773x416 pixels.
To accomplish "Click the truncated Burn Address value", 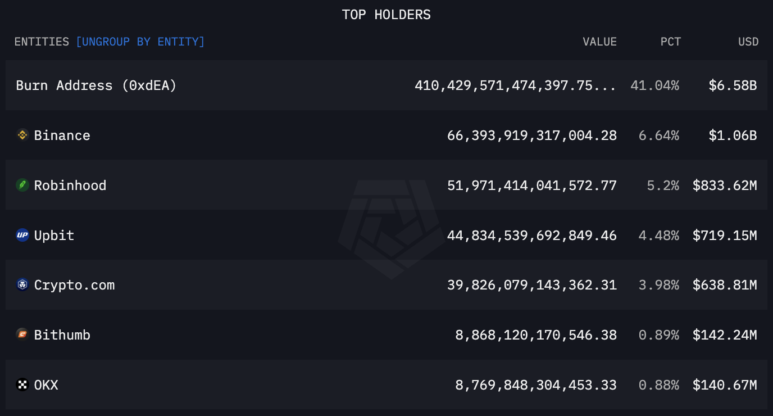I will pos(515,85).
